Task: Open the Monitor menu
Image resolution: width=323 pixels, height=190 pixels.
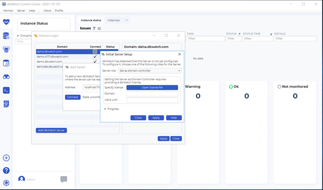Action: point(8,10)
